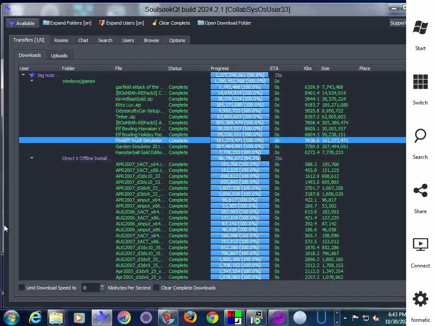Sort by the File column header

[x=140, y=68]
